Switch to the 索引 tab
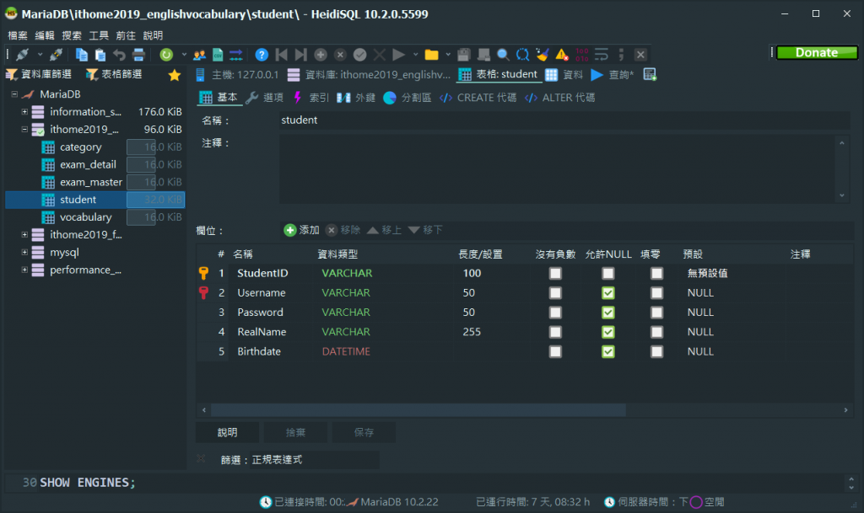 pos(311,98)
